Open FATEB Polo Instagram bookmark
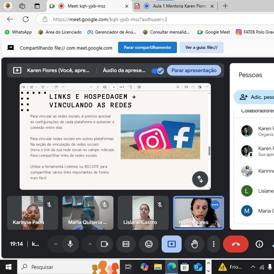Screen dimensions: 274x274 coord(255,32)
